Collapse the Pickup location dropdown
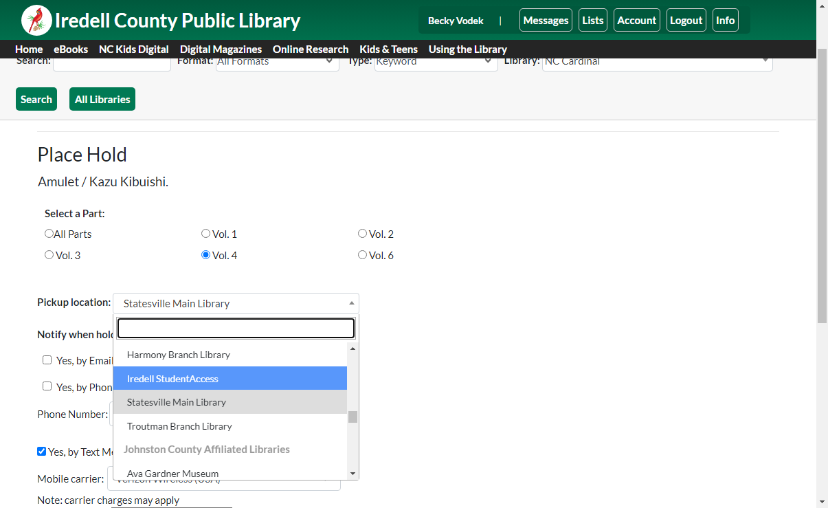This screenshot has height=508, width=828. pyautogui.click(x=236, y=303)
